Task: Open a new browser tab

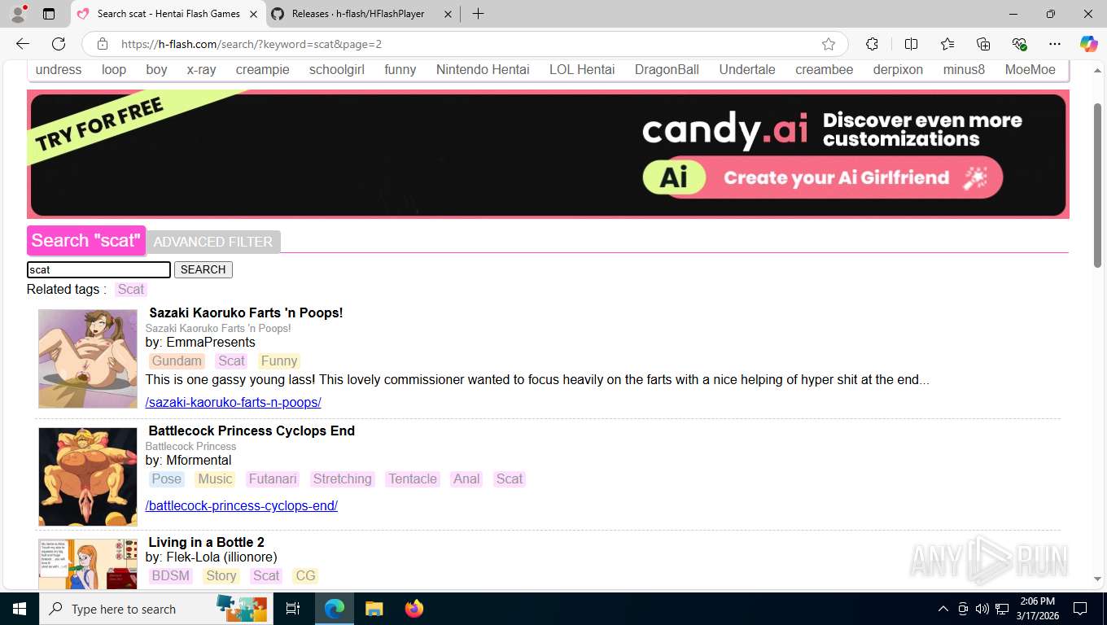Action: pyautogui.click(x=478, y=14)
